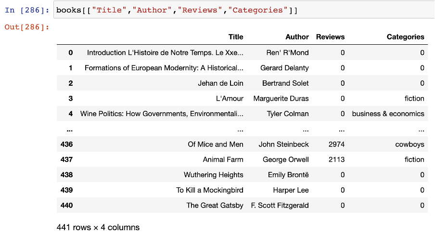Select row index 3 cell
Viewport: 435px width, 235px height.
point(71,98)
